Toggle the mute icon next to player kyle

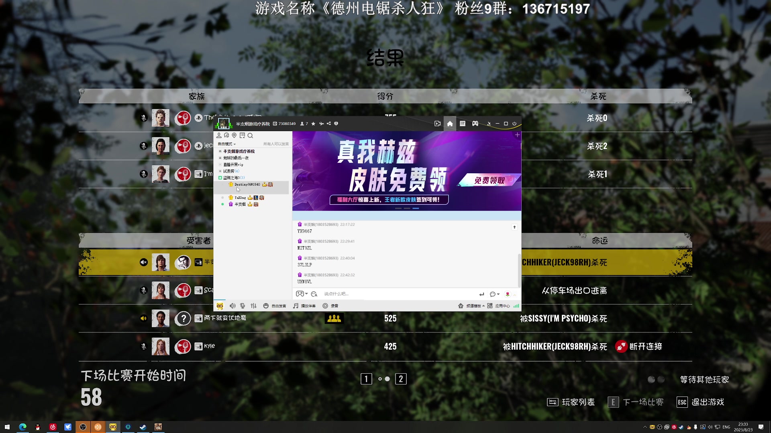143,346
